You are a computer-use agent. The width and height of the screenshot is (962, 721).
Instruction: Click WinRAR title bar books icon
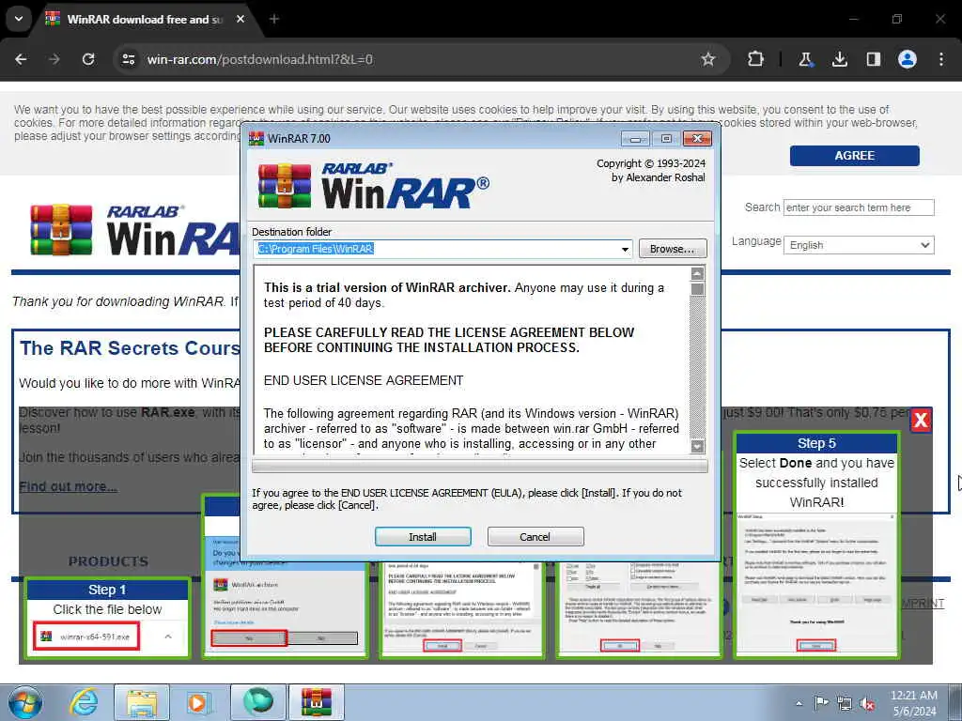tap(256, 139)
